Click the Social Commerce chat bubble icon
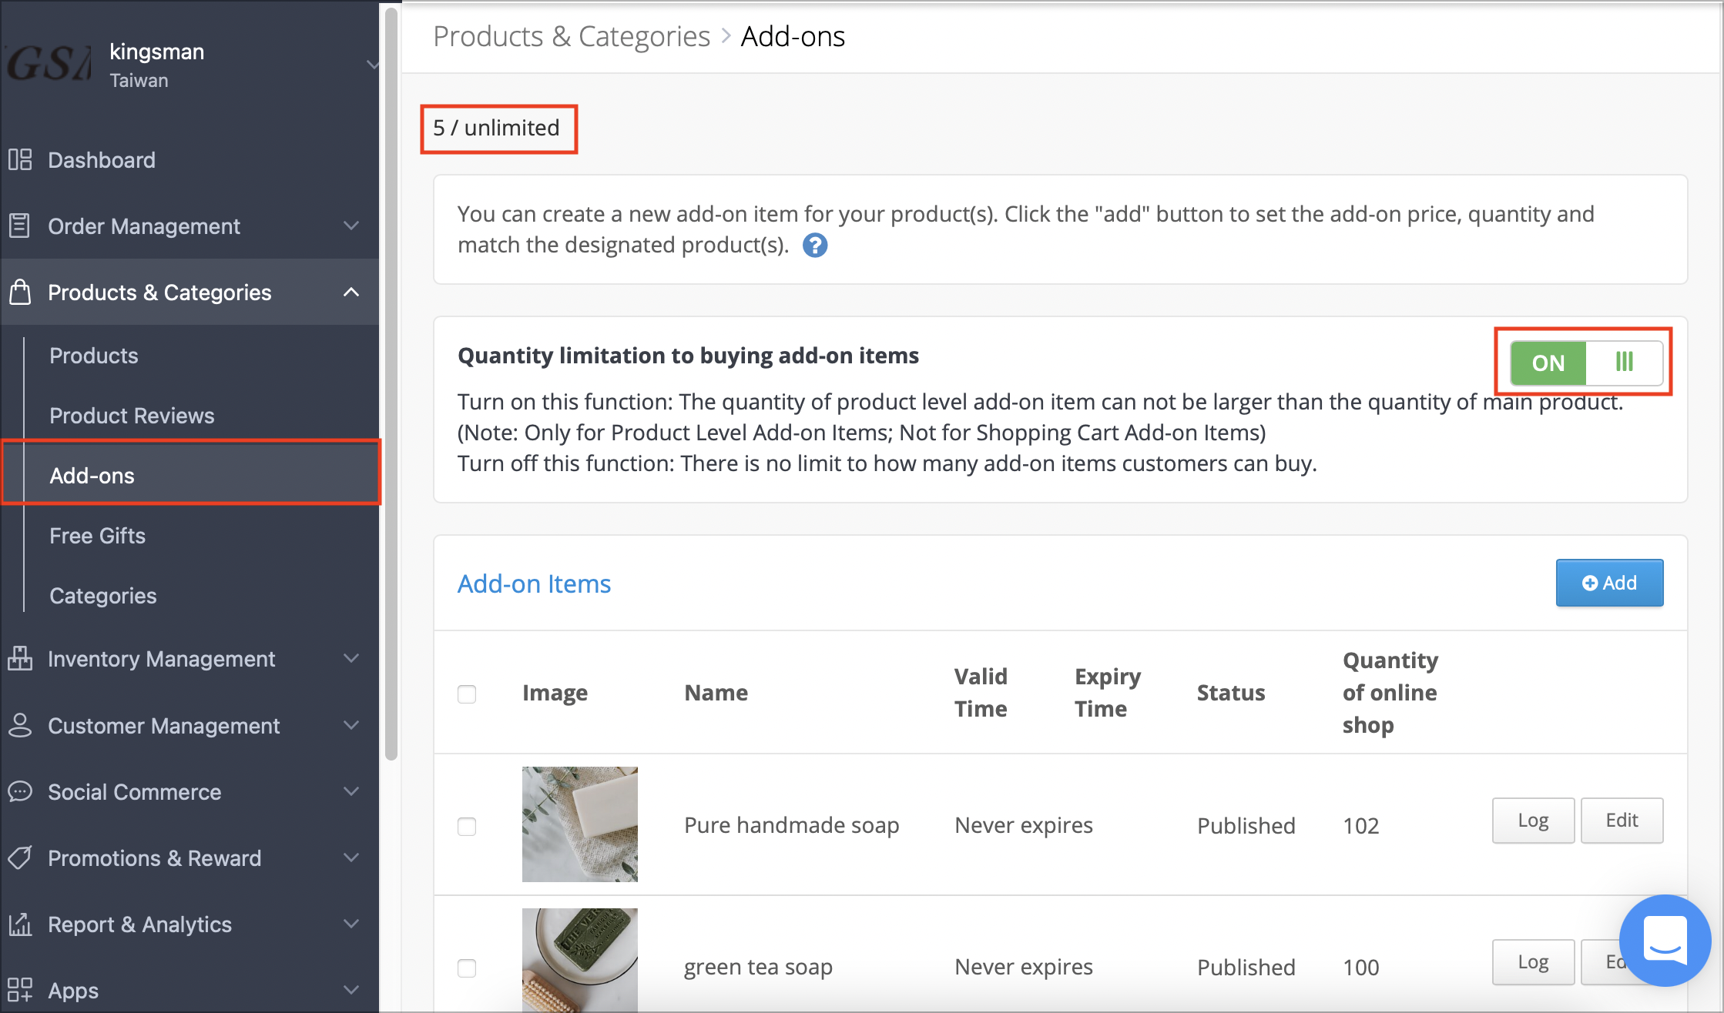The height and width of the screenshot is (1013, 1724). click(20, 791)
